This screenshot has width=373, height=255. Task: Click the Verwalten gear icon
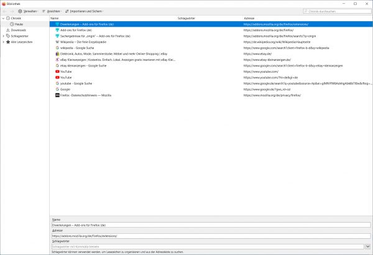click(20, 11)
